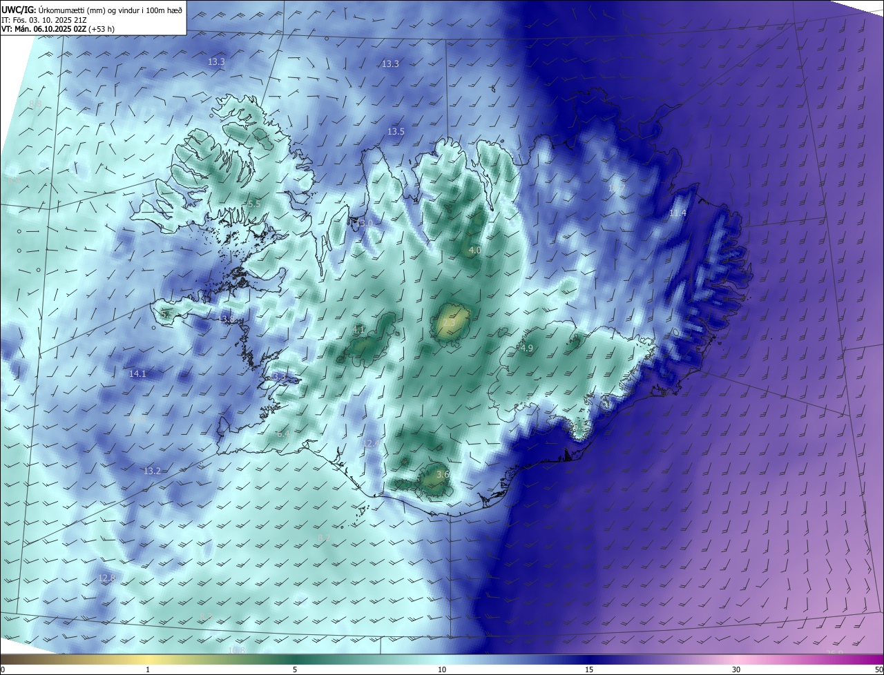
Task: Click the 'VT: Mán. 06.10.2025 02Z (+53 h)' line
Action: pyautogui.click(x=58, y=29)
